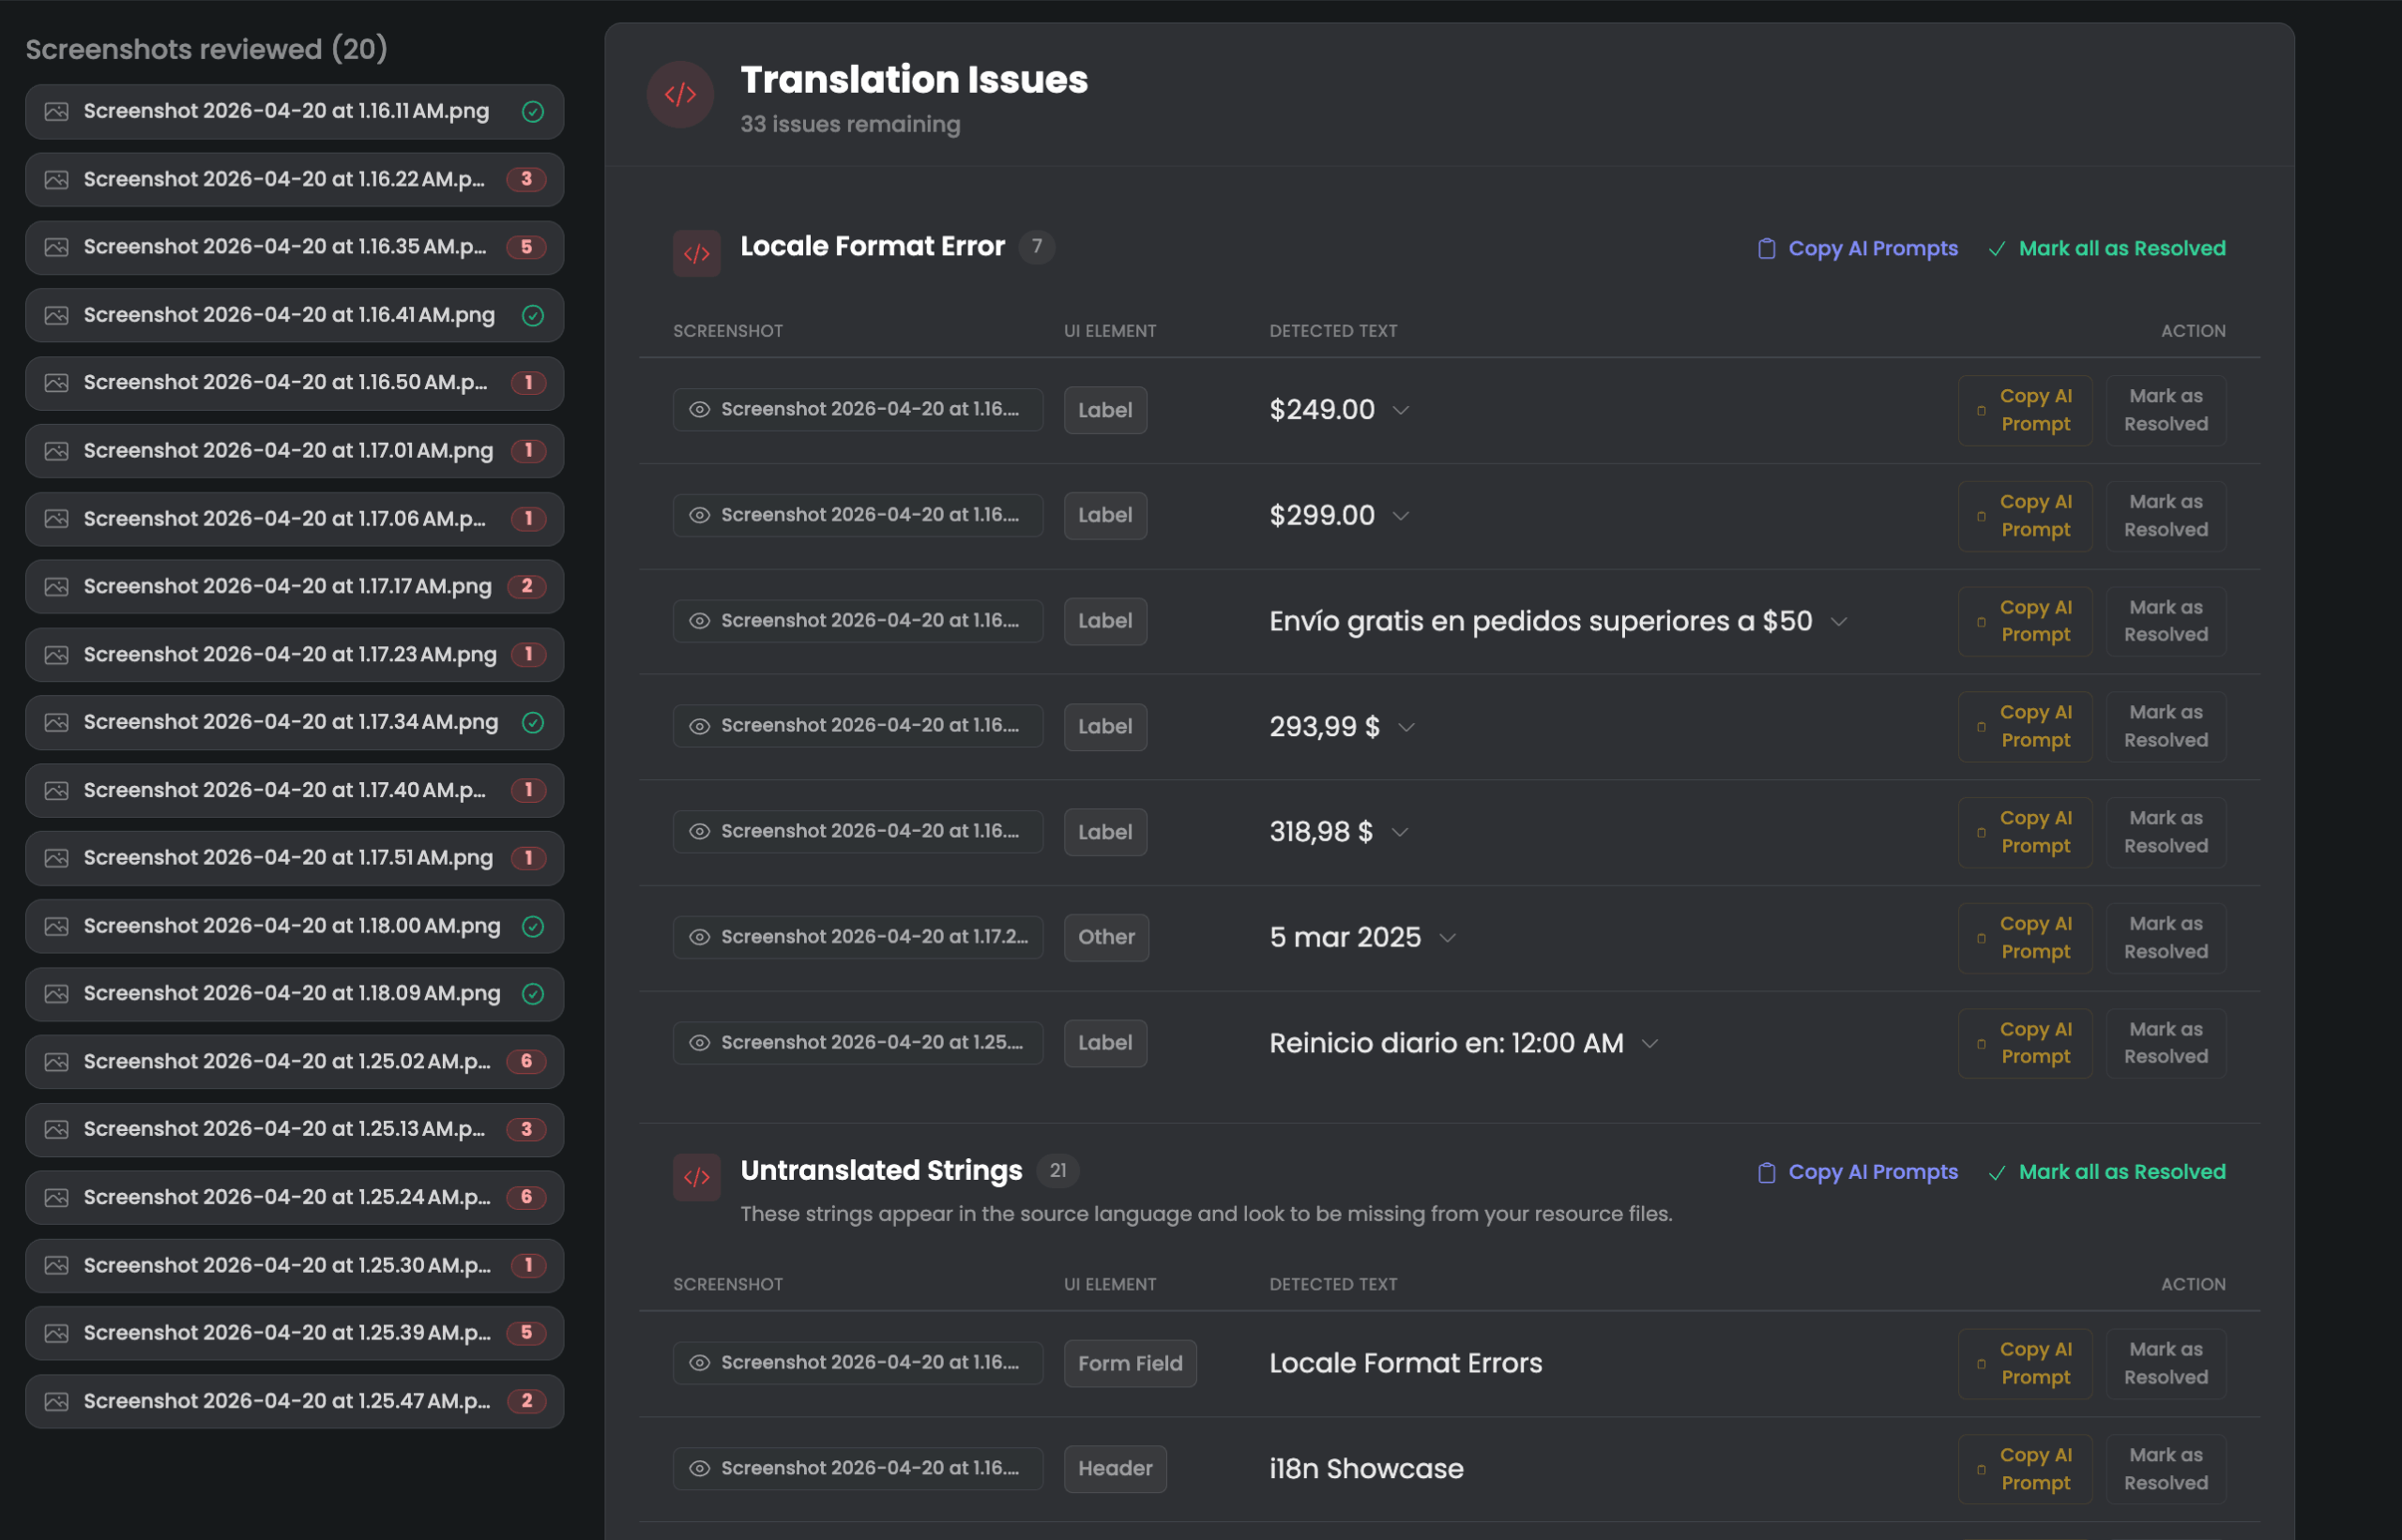Toggle the eye icon in the $299.00 row
Image resolution: width=2402 pixels, height=1540 pixels.
(x=699, y=515)
